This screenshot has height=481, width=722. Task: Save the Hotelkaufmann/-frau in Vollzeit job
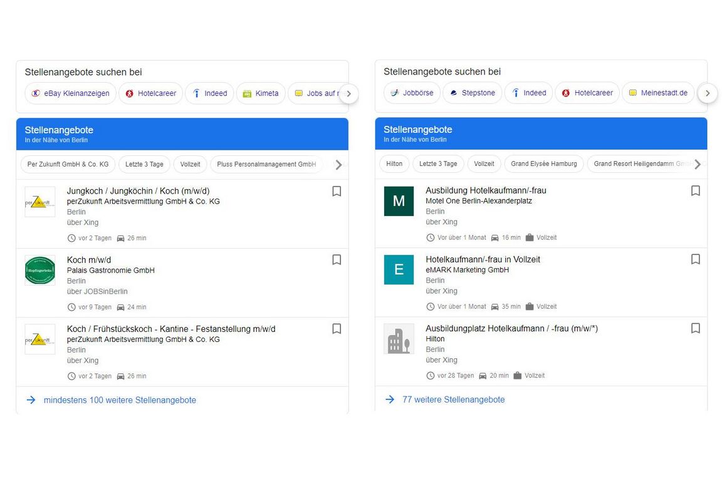(x=695, y=259)
